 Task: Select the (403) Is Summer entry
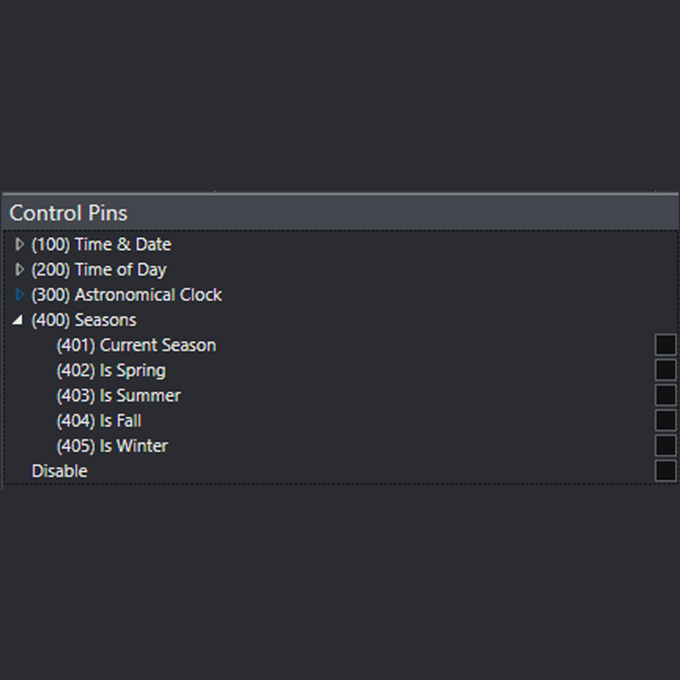(x=118, y=395)
